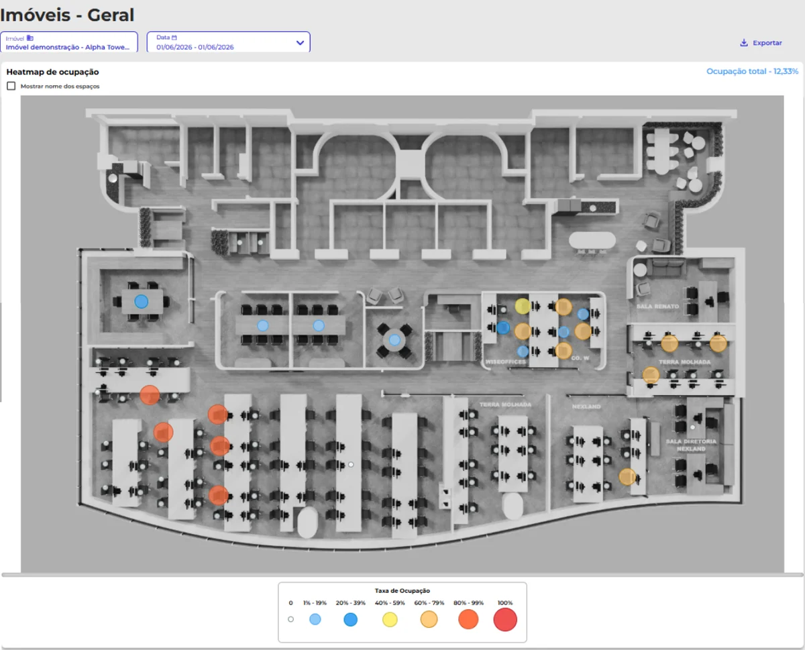Click the lowest red-orange marker in the open-plan area
The height and width of the screenshot is (650, 805).
pos(219,496)
